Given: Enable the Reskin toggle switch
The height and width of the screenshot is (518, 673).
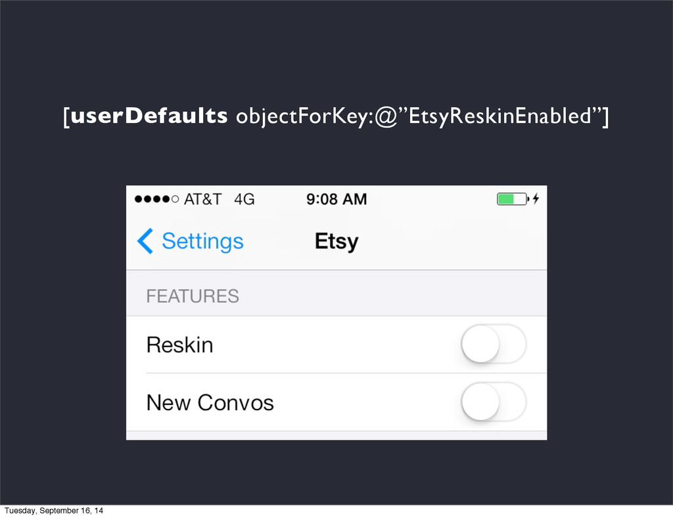Looking at the screenshot, I should 494,344.
